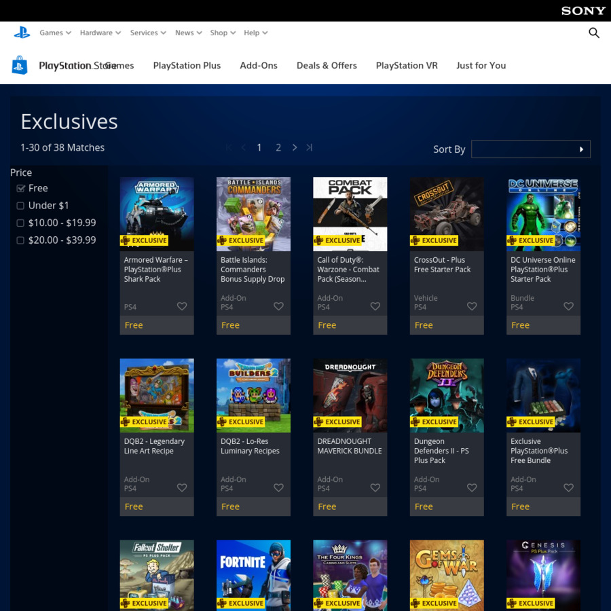Viewport: 611px width, 611px height.
Task: Wishlist Dungeon Defenders II PS Plus Pack
Action: (472, 487)
